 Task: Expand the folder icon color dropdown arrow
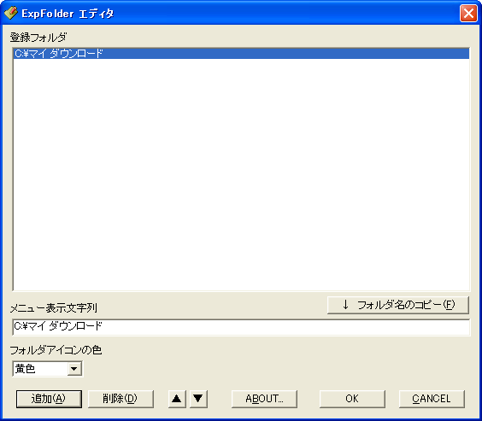[74, 369]
